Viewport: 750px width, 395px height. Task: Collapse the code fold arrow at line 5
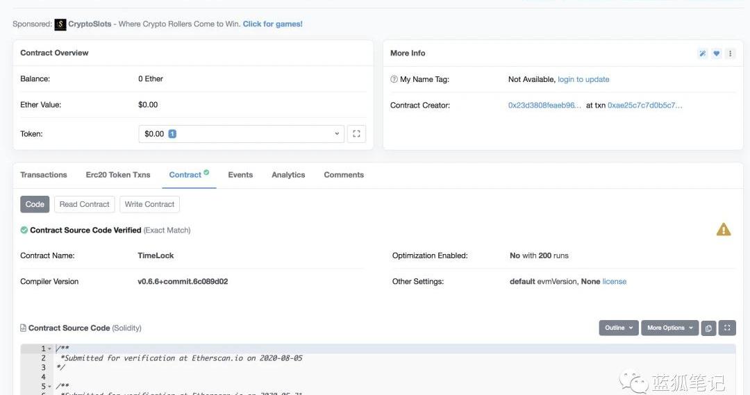pyautogui.click(x=49, y=387)
